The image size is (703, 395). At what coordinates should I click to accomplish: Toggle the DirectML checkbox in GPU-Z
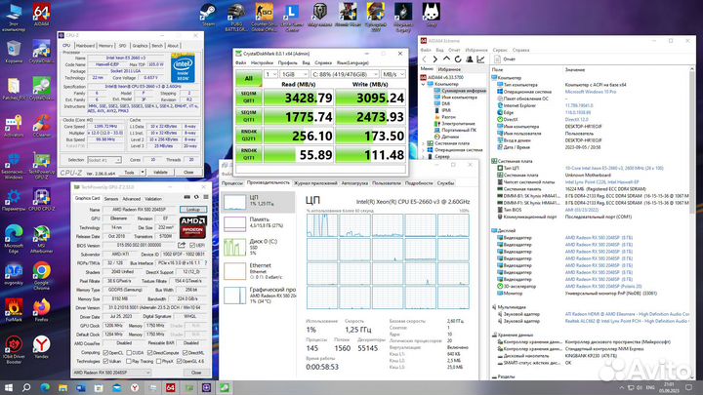(185, 353)
